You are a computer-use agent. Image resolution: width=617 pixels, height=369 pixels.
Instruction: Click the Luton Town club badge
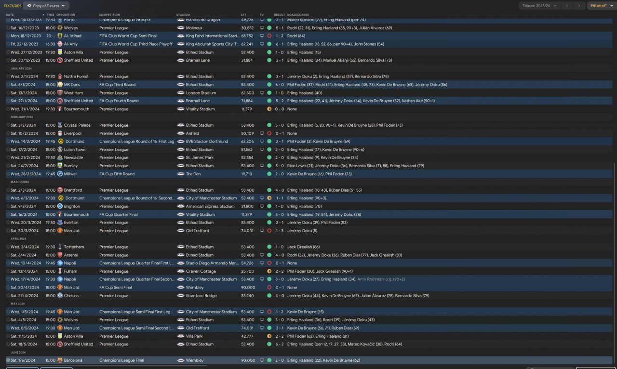point(60,150)
